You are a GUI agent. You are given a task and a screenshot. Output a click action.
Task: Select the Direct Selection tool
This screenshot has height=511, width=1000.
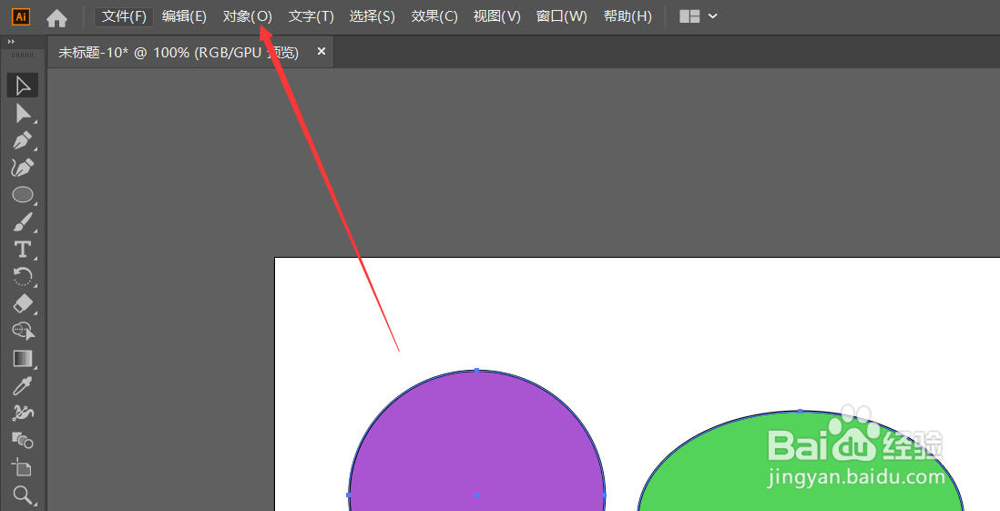tap(23, 114)
